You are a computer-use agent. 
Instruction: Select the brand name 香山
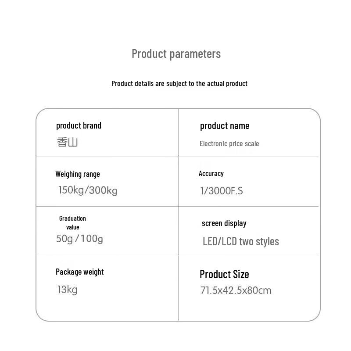(67, 142)
